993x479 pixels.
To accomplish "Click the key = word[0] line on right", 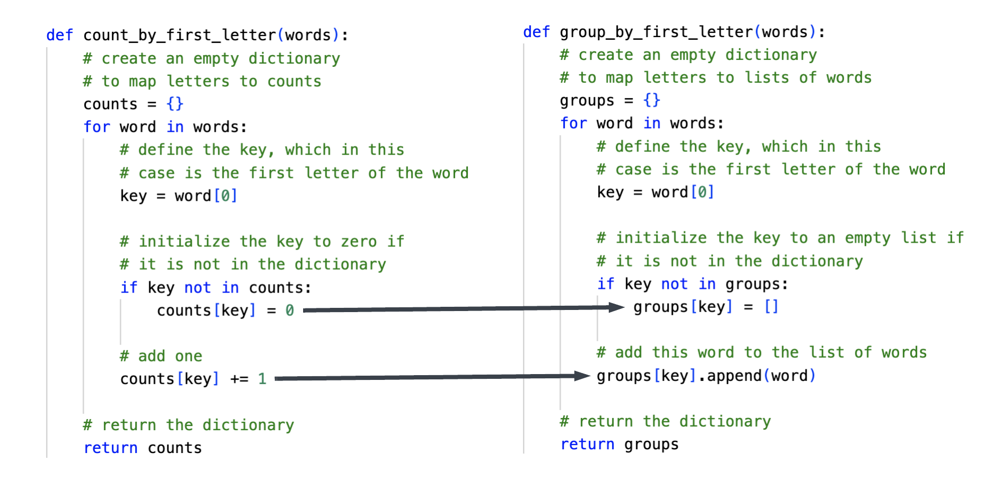I will click(x=654, y=192).
